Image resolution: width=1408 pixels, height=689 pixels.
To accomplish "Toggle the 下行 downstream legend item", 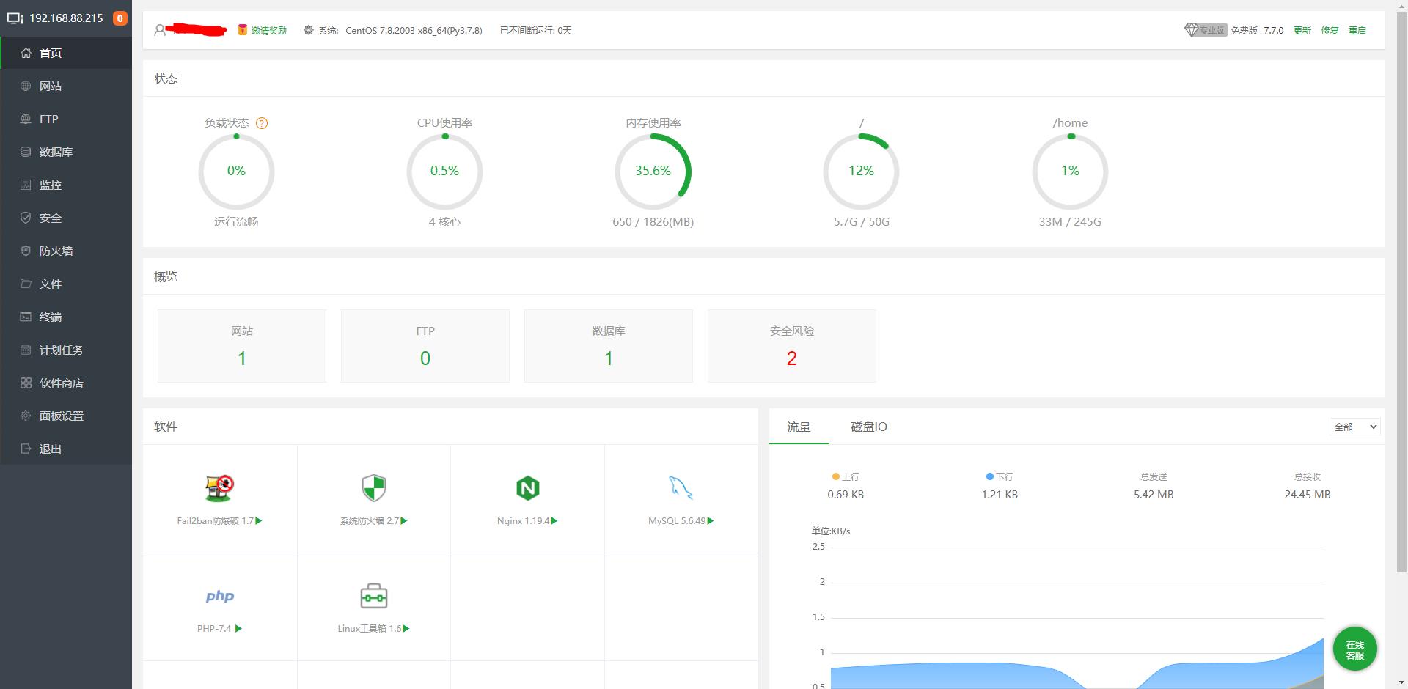I will click(1000, 476).
